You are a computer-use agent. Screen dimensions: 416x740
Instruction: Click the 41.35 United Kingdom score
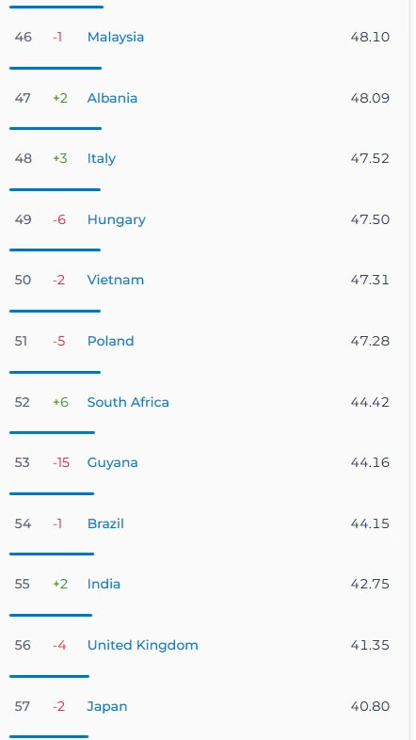[370, 645]
